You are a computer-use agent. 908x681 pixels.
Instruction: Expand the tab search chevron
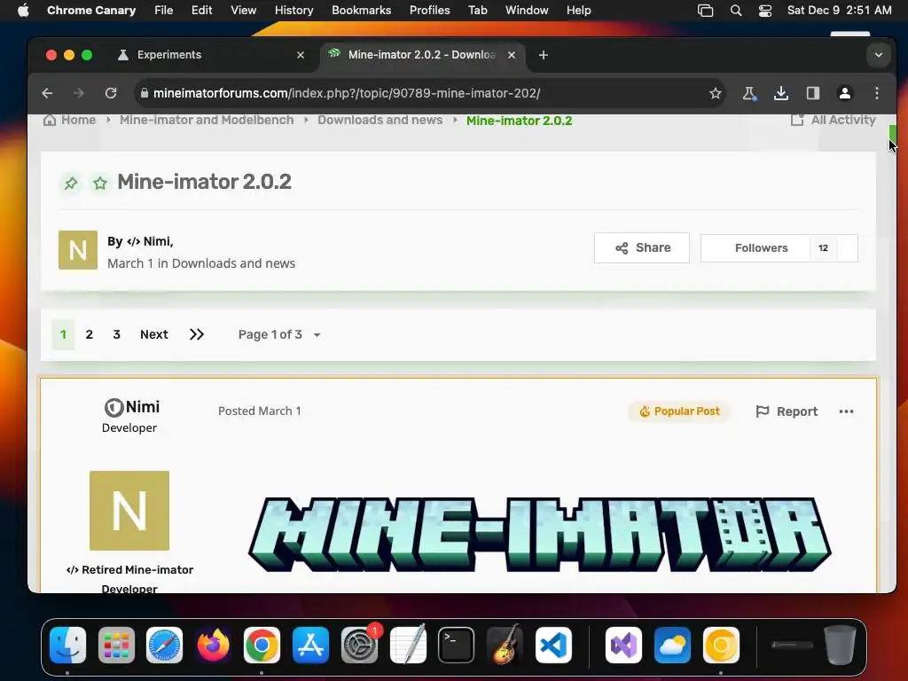879,55
